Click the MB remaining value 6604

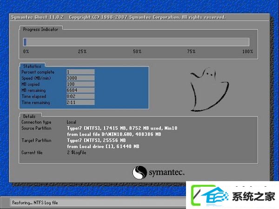(x=80, y=90)
